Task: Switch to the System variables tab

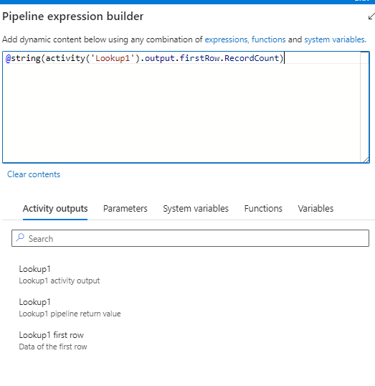Action: click(196, 209)
